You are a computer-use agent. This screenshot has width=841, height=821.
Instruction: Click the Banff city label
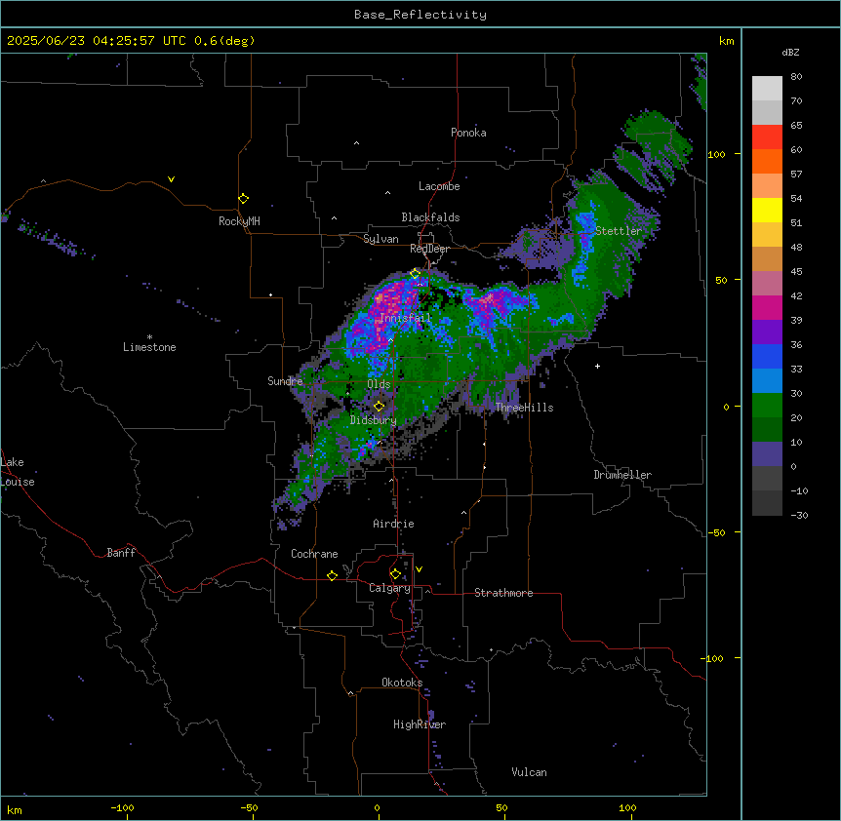click(121, 553)
